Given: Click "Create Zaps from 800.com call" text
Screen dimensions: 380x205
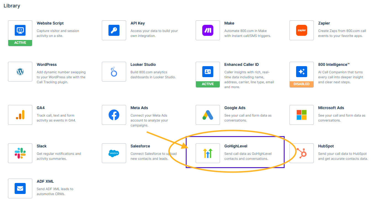Looking at the screenshot, I should tap(342, 31).
